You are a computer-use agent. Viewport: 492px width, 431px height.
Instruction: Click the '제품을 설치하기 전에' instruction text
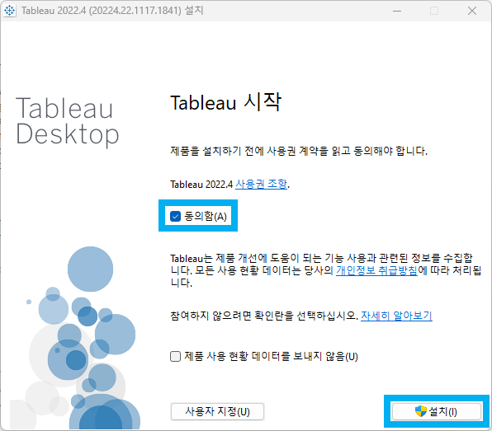point(299,151)
